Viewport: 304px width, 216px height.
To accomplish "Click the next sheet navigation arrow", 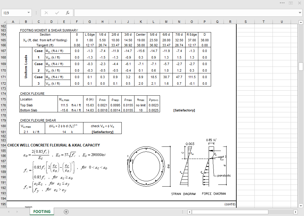I will point(17,212).
